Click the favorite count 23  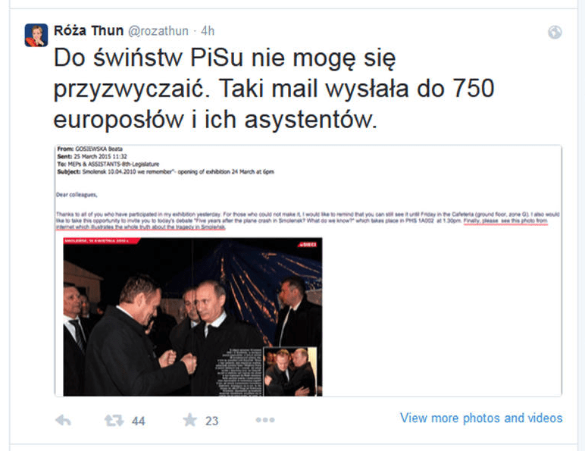pyautogui.click(x=212, y=421)
